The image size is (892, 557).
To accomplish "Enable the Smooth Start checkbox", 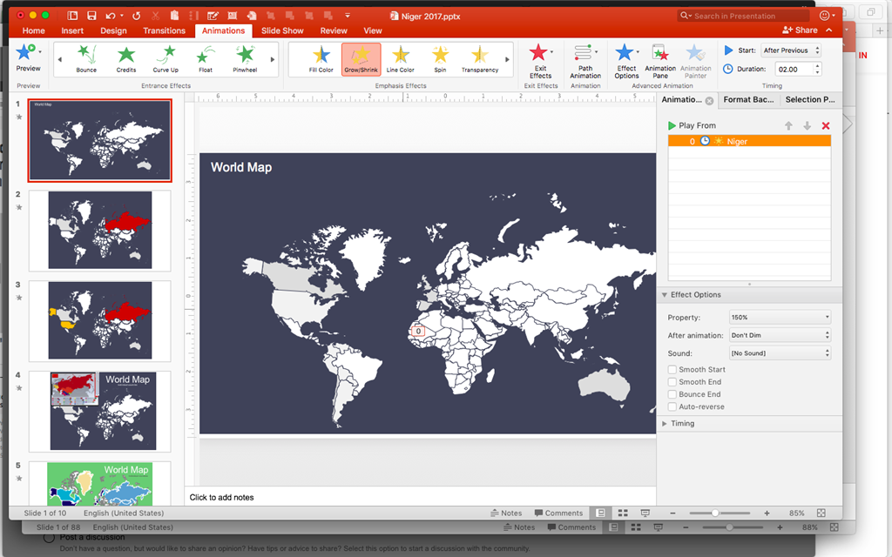I will pyautogui.click(x=672, y=370).
